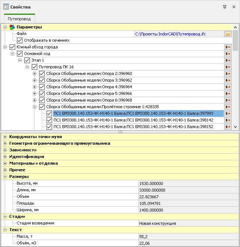Click locate icon in Опора 3:396962 row

point(228,80)
